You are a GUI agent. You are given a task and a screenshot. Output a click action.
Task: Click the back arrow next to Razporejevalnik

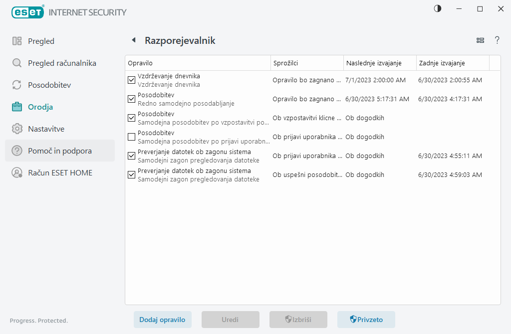pos(133,40)
